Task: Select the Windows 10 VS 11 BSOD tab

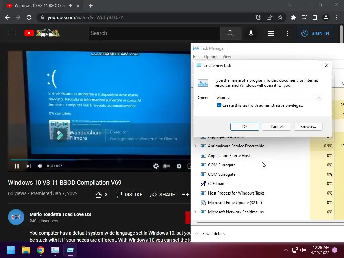Action: 40,6
